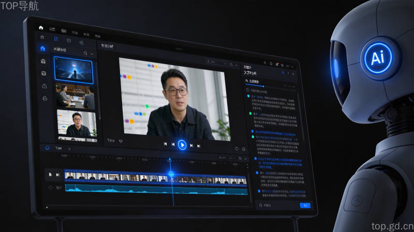Viewport: 414px width, 232px height.
Task: Open the first highlighted blue link line in the analysis
Action: click(x=275, y=133)
